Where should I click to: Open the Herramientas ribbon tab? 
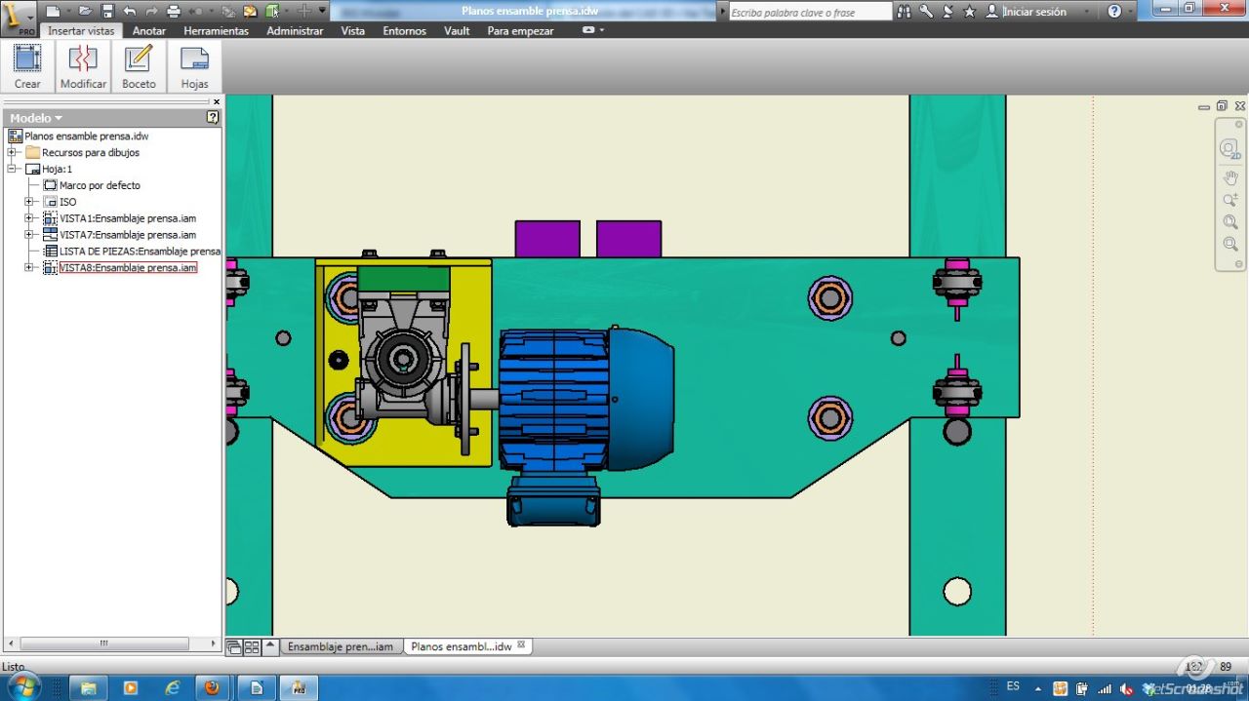pyautogui.click(x=216, y=30)
